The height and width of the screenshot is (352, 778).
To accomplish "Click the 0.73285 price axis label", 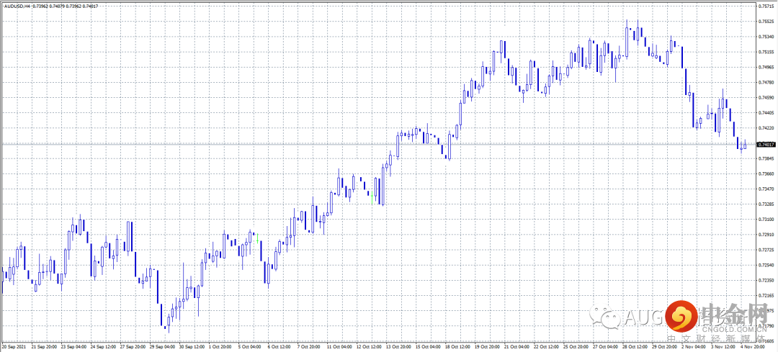I will click(x=767, y=204).
